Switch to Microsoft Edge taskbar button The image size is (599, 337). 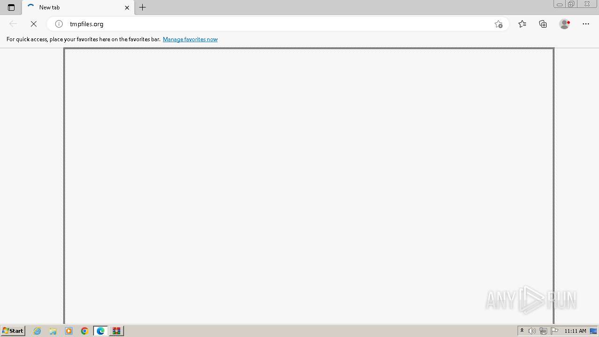tap(101, 331)
